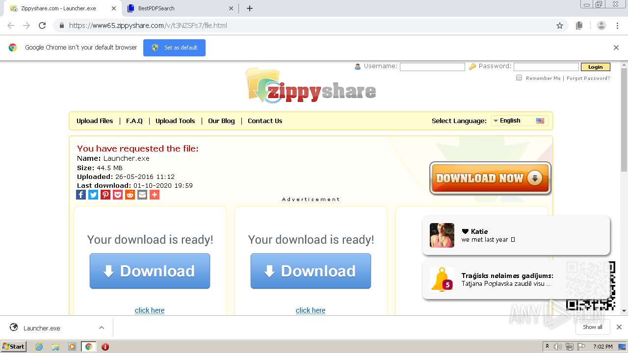
Task: Open the red Opera-style taskbar icon
Action: (x=105, y=347)
